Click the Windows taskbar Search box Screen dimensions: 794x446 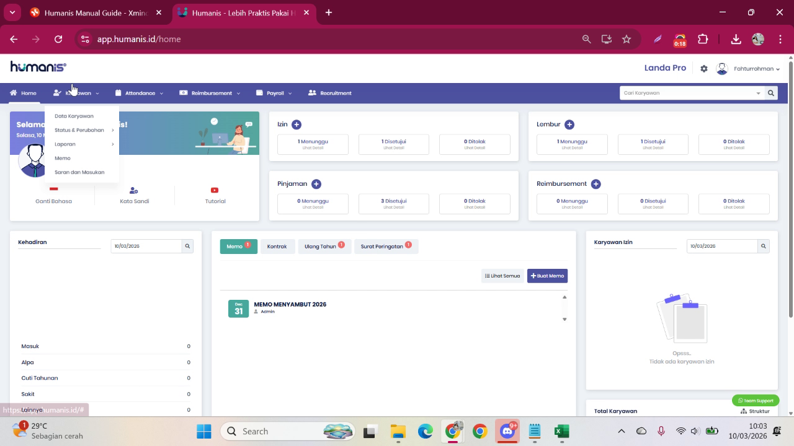point(287,431)
